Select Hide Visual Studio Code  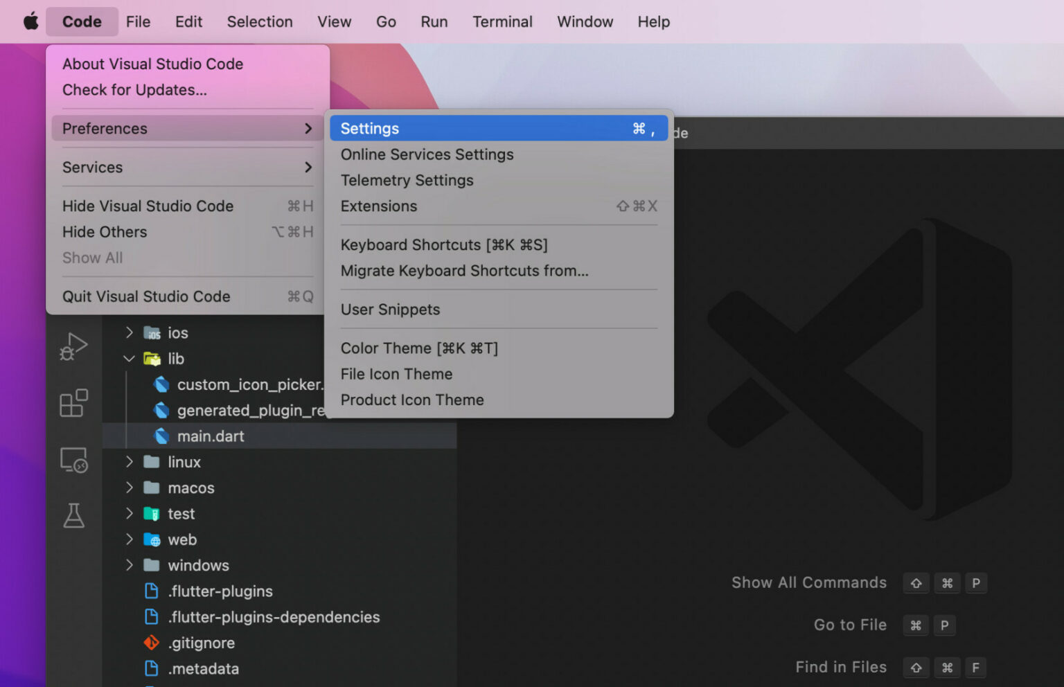(188, 206)
